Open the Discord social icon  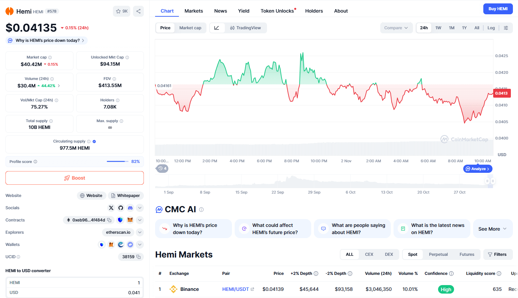[130, 208]
